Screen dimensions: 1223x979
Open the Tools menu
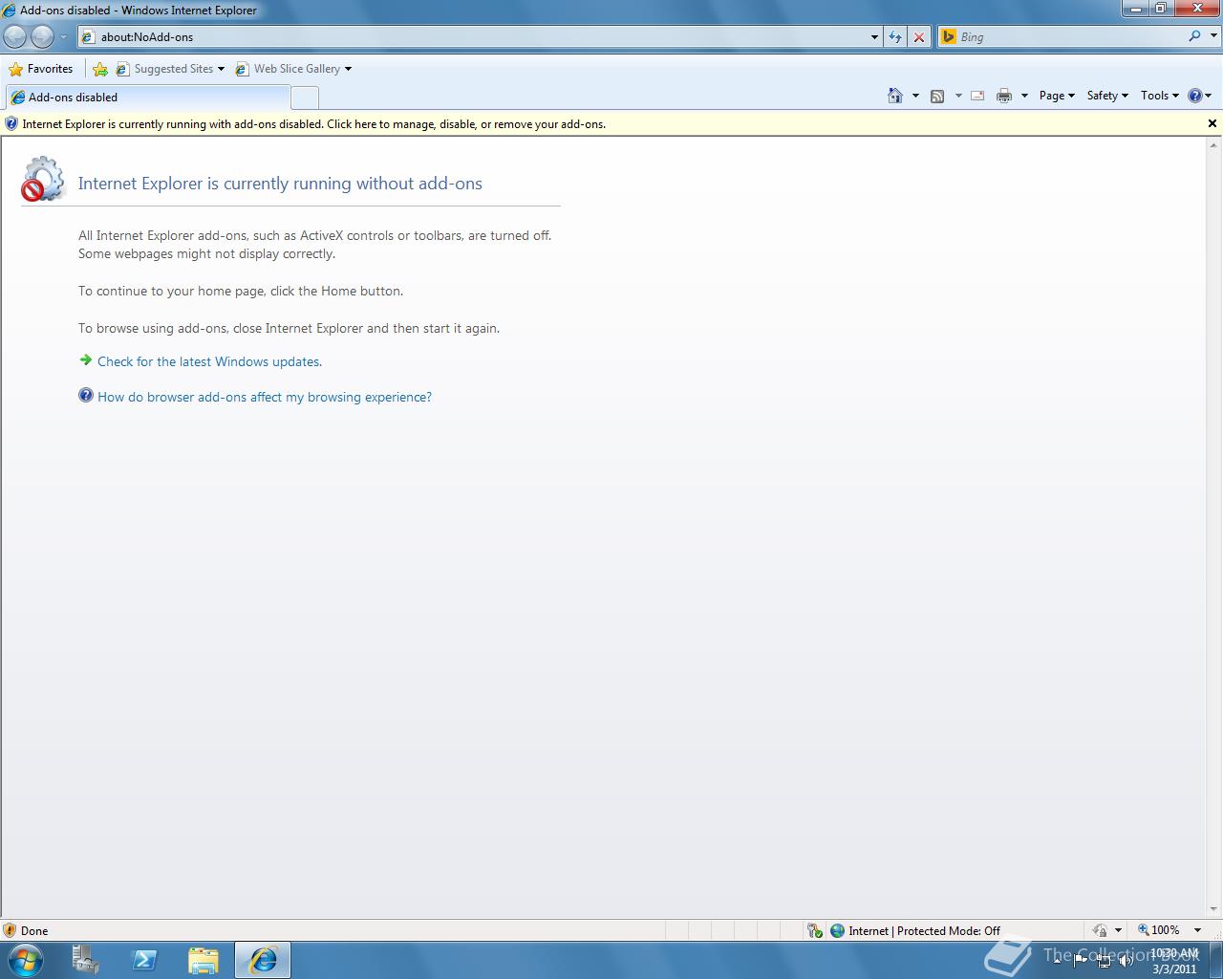1159,96
